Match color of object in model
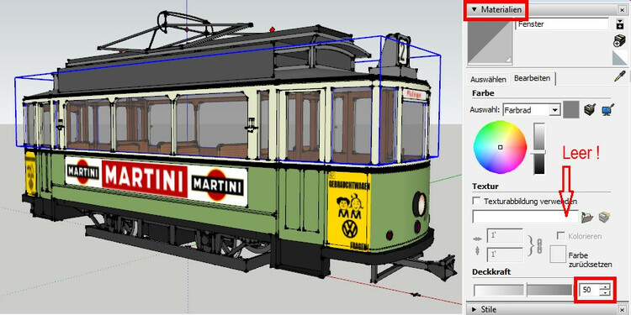The width and height of the screenshot is (631, 315). pyautogui.click(x=590, y=110)
